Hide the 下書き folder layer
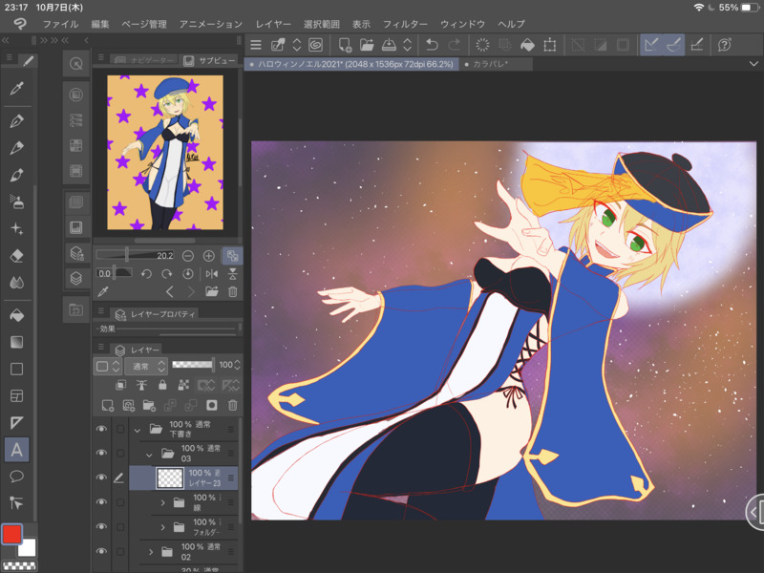The height and width of the screenshot is (573, 764). 101,429
